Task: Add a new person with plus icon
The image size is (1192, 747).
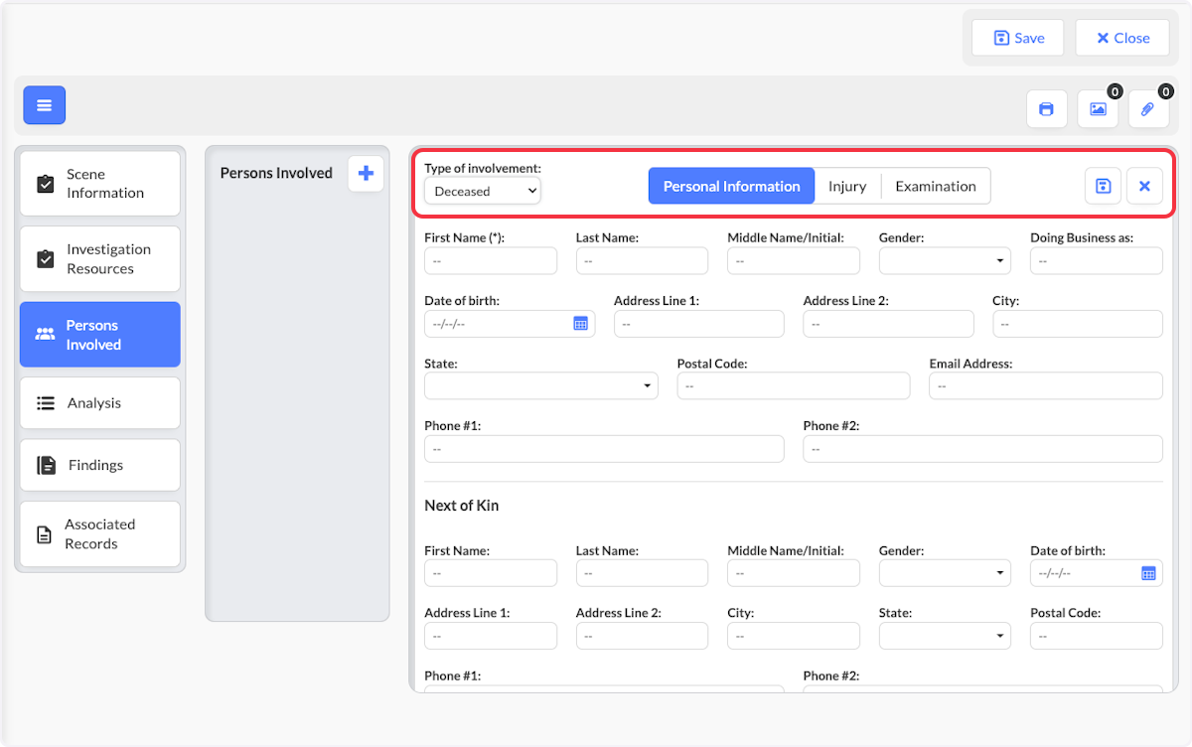Action: pos(366,173)
